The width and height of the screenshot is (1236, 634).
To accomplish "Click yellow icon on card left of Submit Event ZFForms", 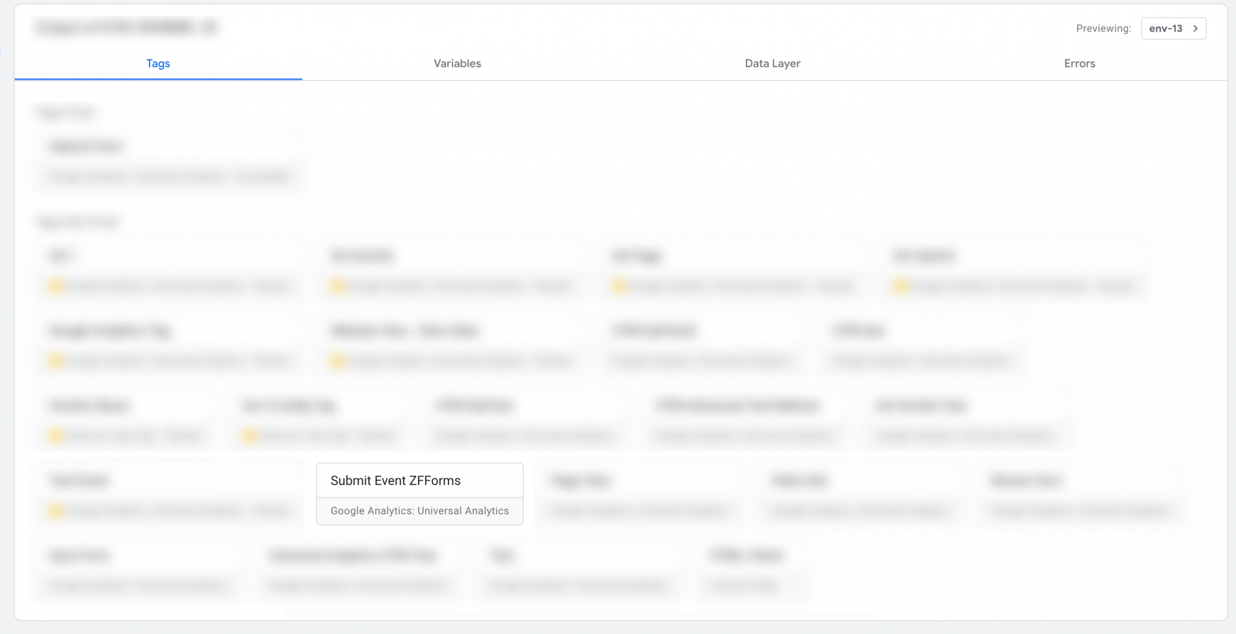I will [x=57, y=511].
